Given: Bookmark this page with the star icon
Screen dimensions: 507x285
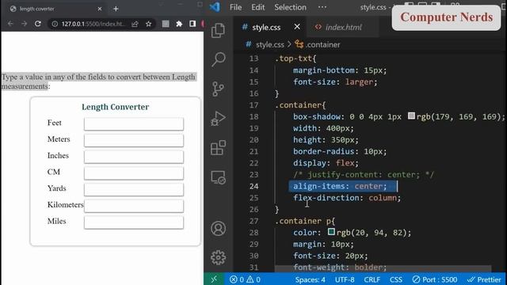Looking at the screenshot, I should (x=148, y=24).
